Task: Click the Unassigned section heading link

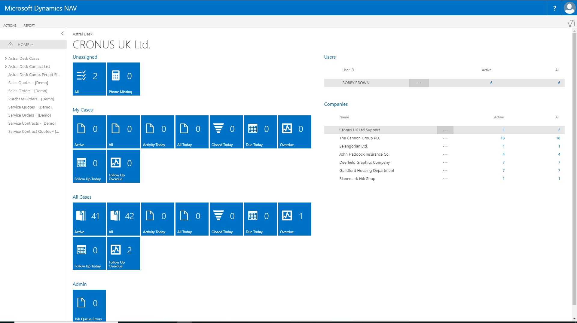Action: [x=85, y=57]
